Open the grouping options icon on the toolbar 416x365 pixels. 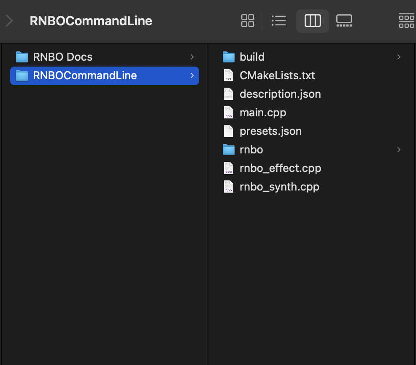(406, 20)
